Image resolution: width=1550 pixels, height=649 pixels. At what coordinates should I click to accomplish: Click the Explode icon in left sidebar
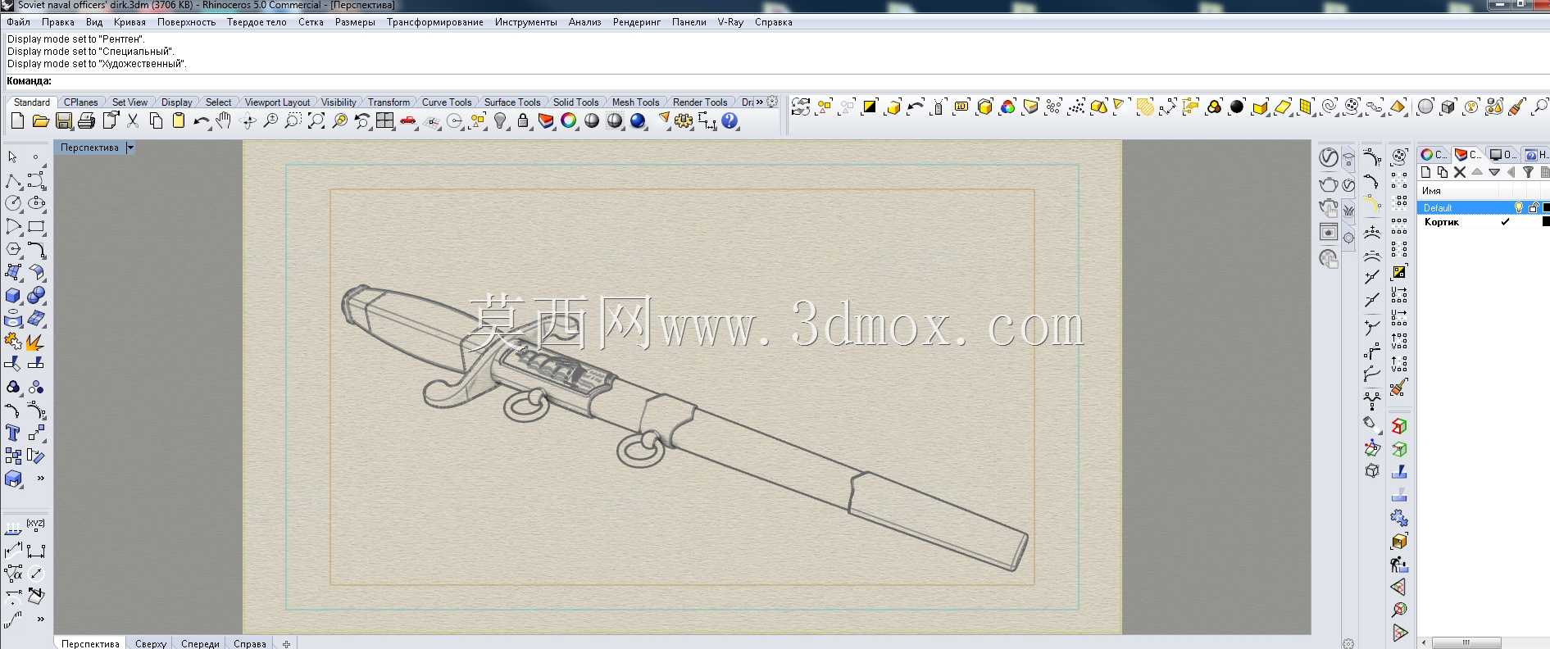tap(36, 341)
